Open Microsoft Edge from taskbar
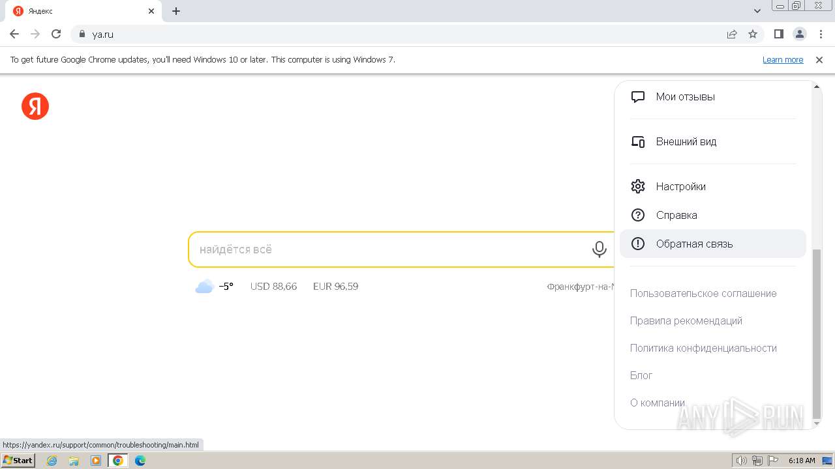 tap(140, 461)
